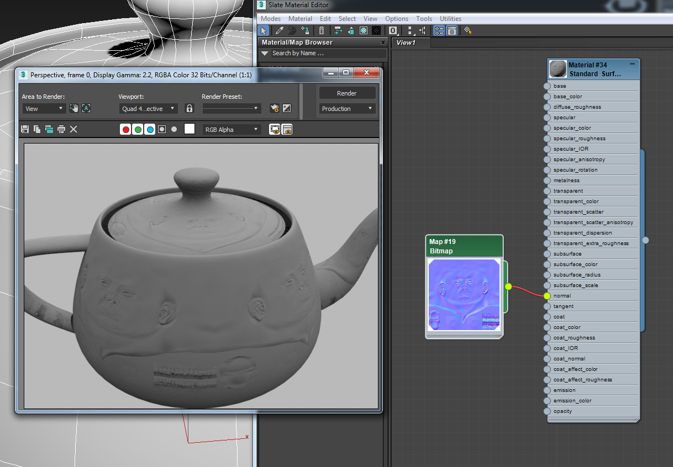
Task: Clear the render frame with X icon
Action: (x=73, y=129)
